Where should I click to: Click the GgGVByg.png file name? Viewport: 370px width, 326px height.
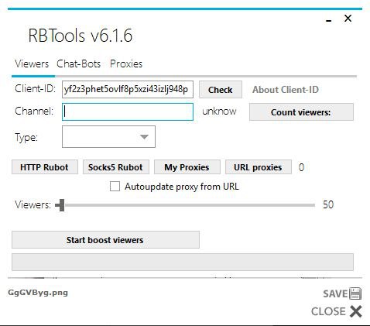click(38, 293)
